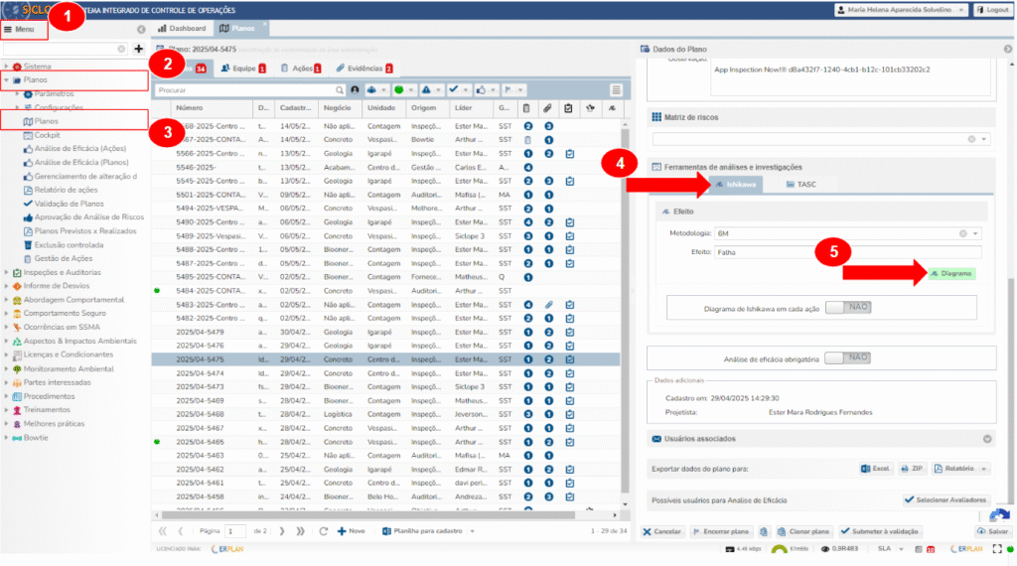Screen dimensions: 1017x566
Task: Clear the sidebar search field
Action: point(120,49)
